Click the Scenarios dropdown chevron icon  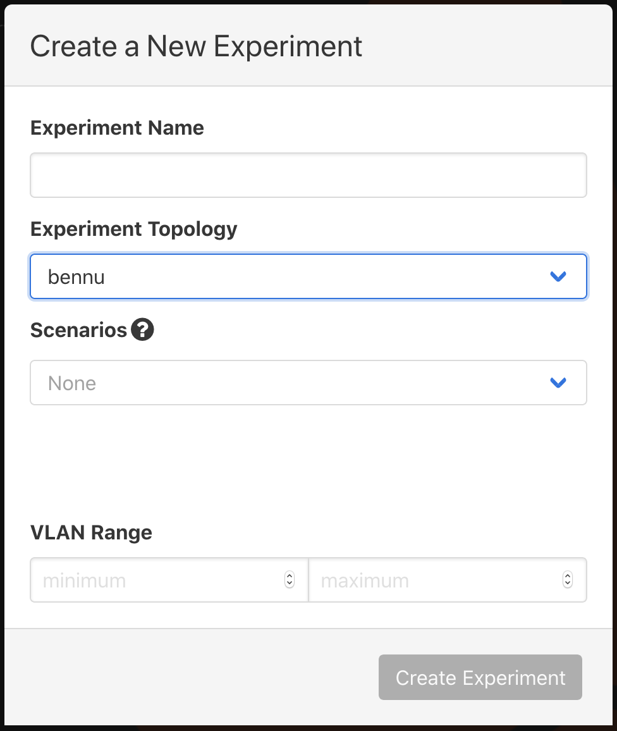pyautogui.click(x=557, y=383)
